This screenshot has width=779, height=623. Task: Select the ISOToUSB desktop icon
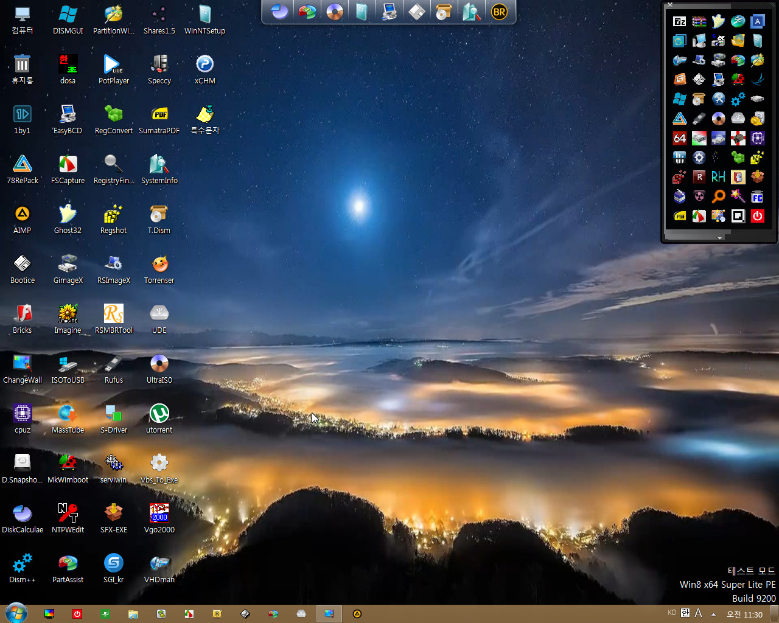68,369
